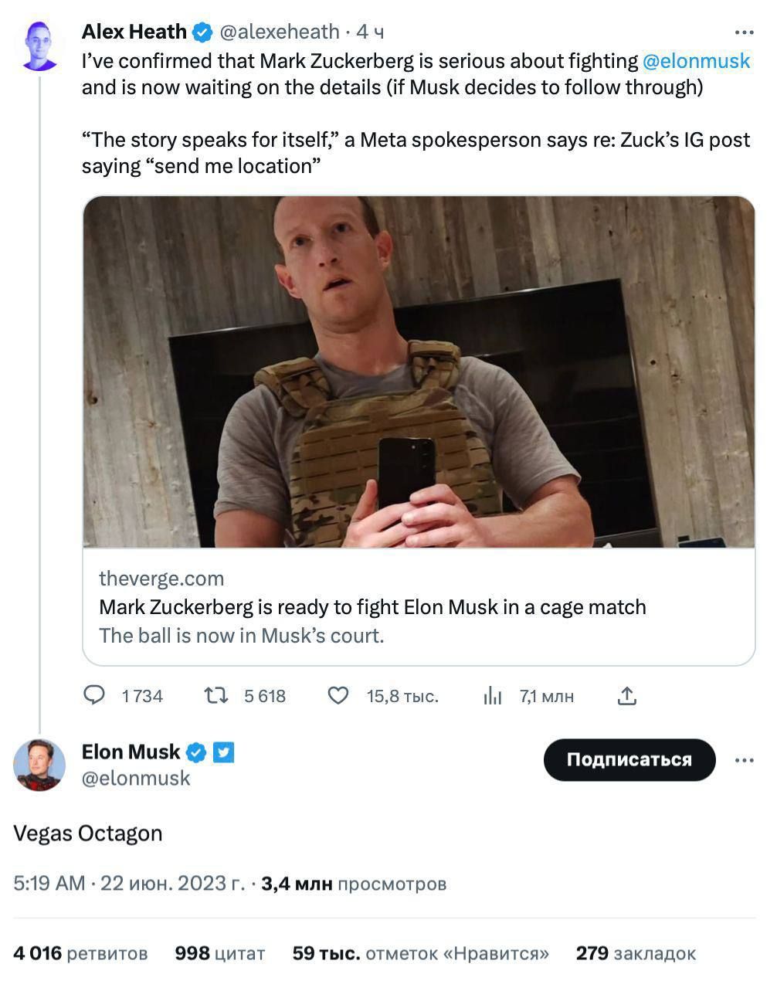Viewport: 777px width, 981px height.
Task: Click Alex Heath's blue verified badge
Action: click(202, 32)
